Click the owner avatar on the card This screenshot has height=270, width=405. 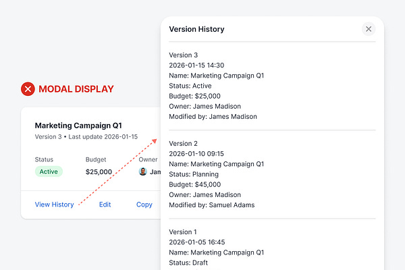coord(142,171)
